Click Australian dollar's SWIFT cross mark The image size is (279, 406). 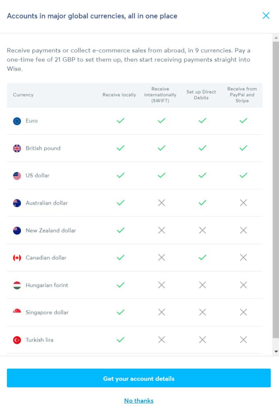tap(162, 203)
